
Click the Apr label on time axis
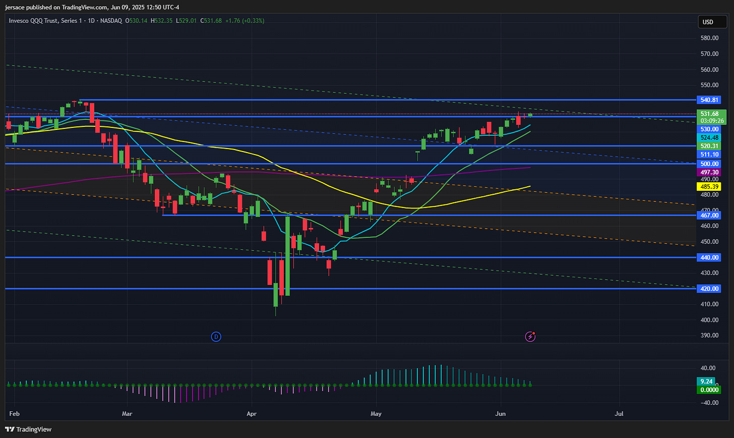252,414
